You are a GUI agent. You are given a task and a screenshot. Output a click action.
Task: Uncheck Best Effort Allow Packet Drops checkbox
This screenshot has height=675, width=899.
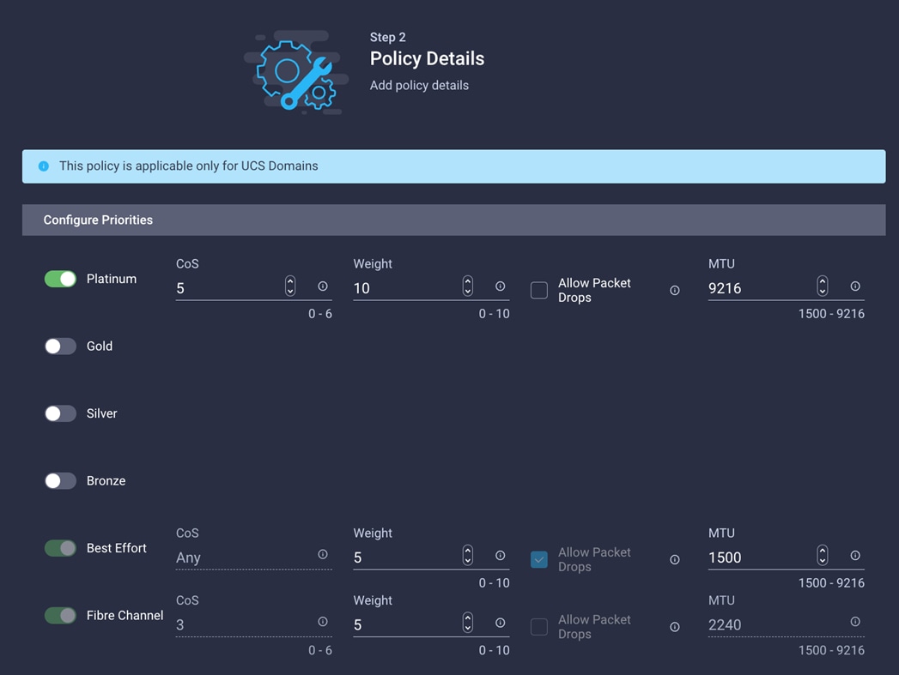click(539, 559)
